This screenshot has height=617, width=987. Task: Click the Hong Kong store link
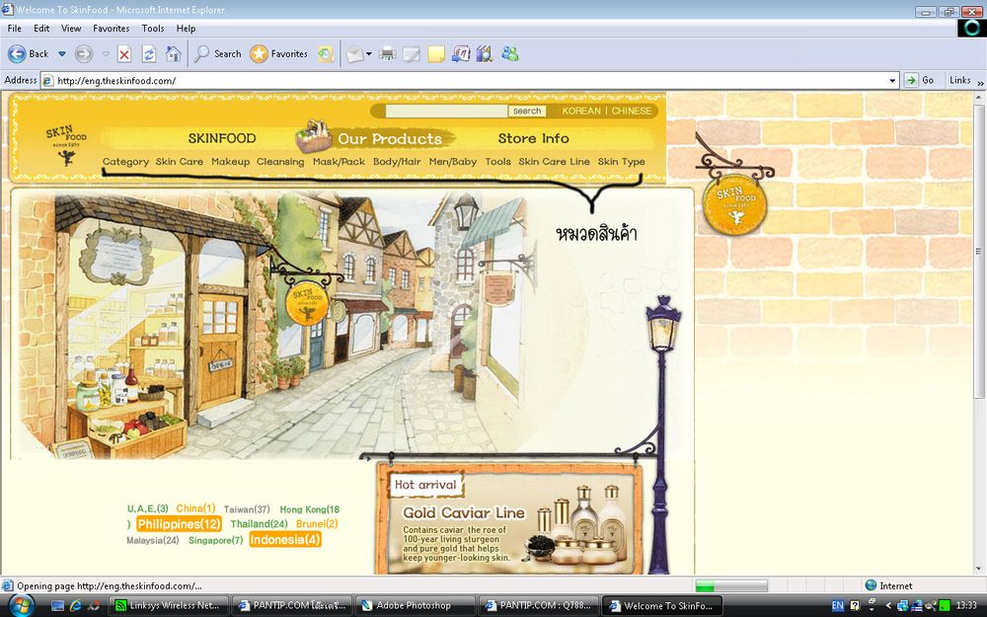310,509
